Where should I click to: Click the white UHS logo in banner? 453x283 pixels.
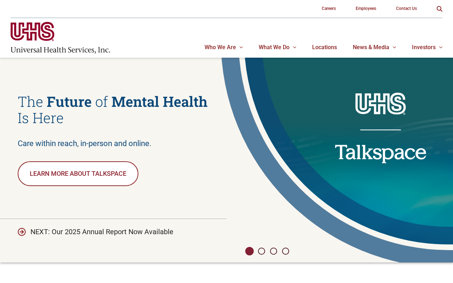point(380,104)
